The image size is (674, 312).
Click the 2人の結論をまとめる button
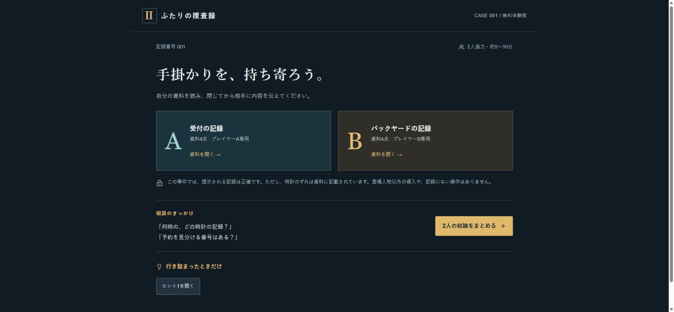(474, 226)
